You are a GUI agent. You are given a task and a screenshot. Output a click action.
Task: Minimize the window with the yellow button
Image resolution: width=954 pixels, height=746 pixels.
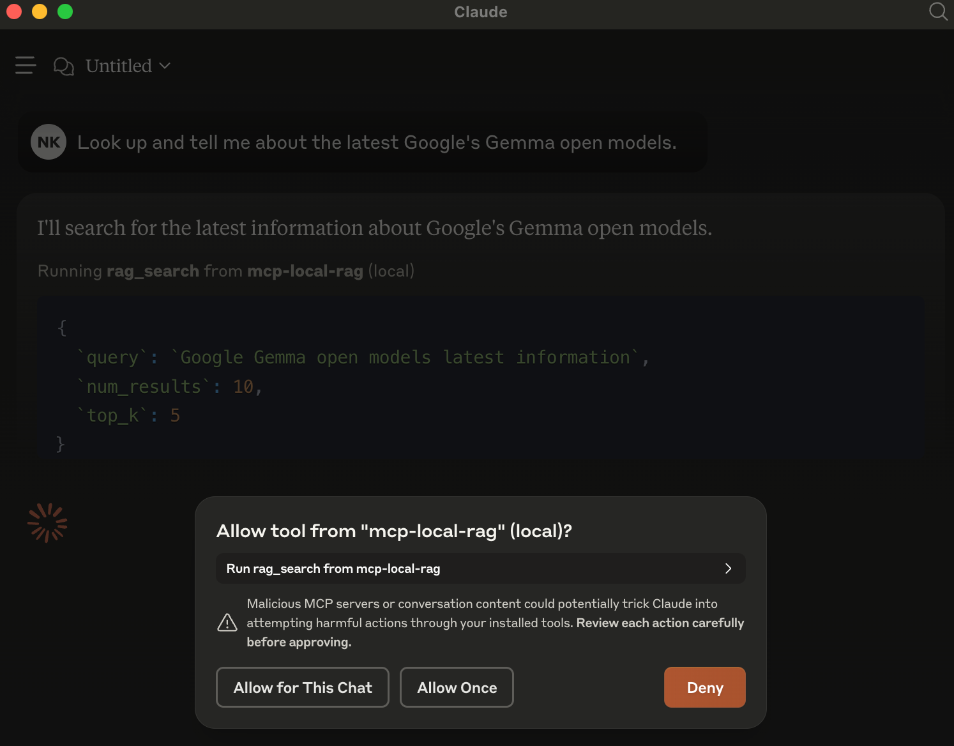pyautogui.click(x=40, y=11)
